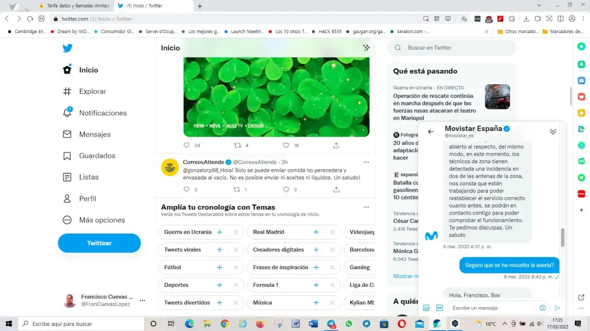Go back from the Movistar España conversation
The image size is (590, 331).
pyautogui.click(x=431, y=131)
